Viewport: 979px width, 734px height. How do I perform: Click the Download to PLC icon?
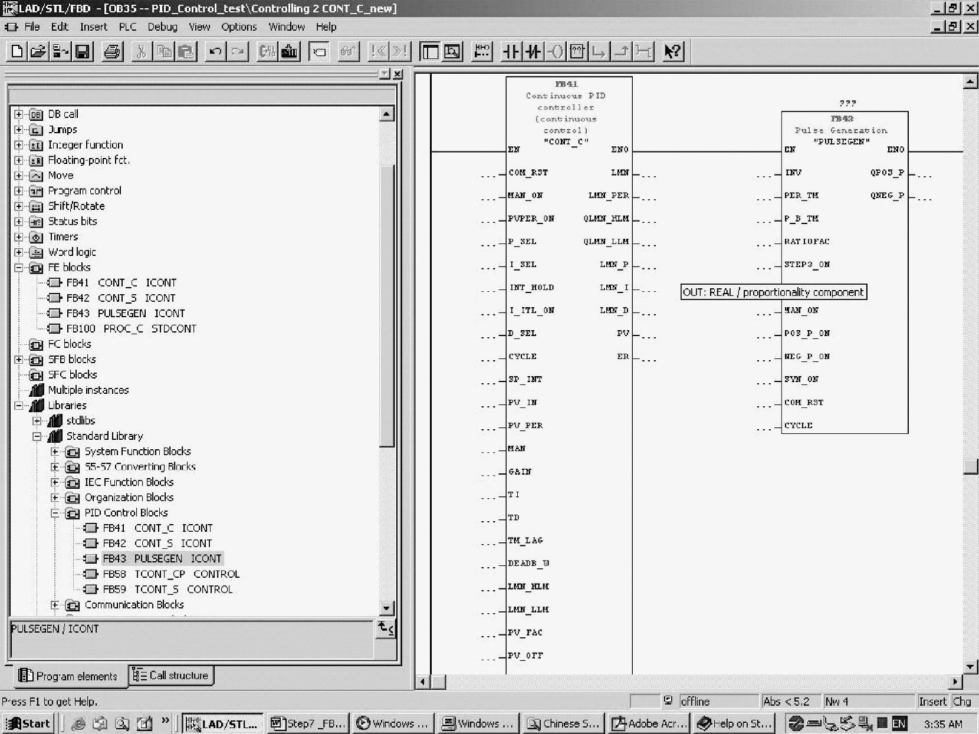click(x=290, y=52)
